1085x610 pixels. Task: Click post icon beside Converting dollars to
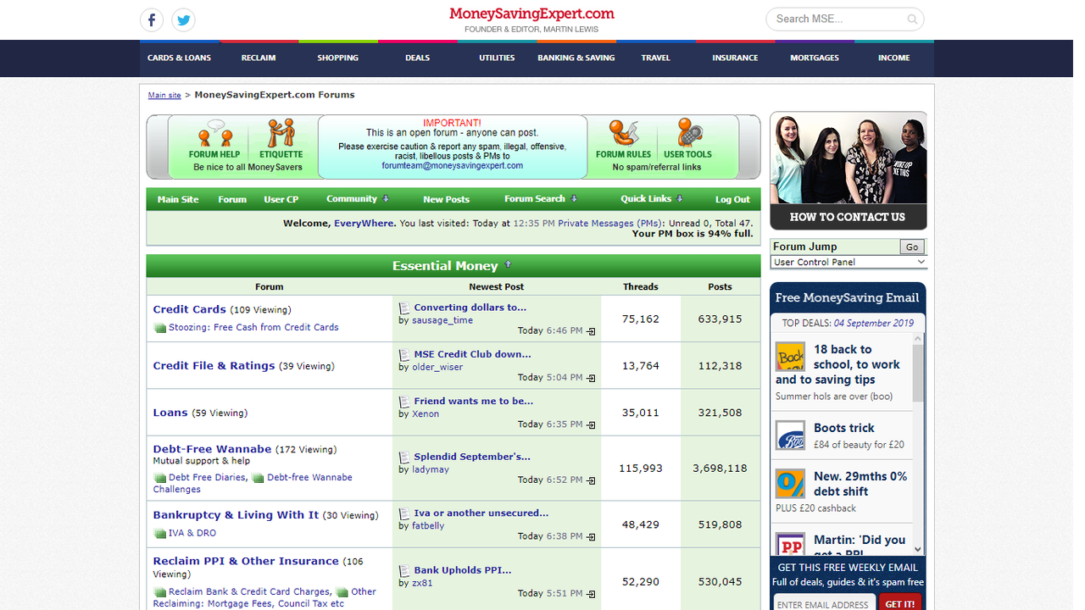pos(404,308)
